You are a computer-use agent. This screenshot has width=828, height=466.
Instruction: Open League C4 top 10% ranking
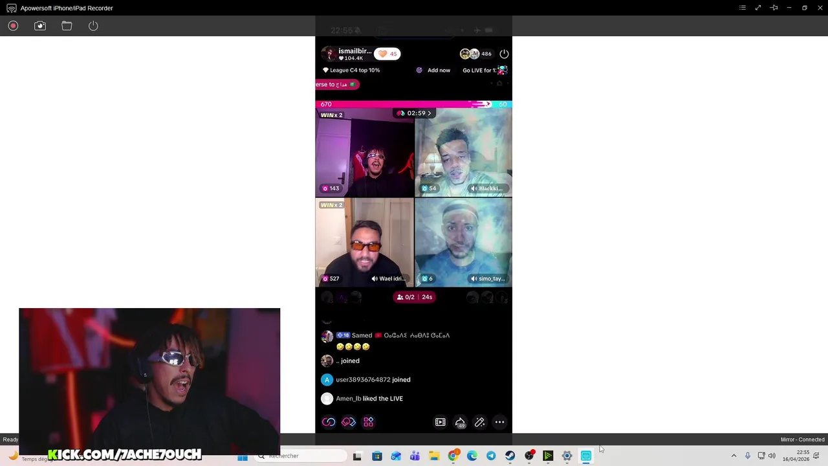[351, 70]
